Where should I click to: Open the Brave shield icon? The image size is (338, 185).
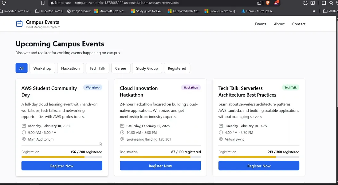click(x=268, y=3)
